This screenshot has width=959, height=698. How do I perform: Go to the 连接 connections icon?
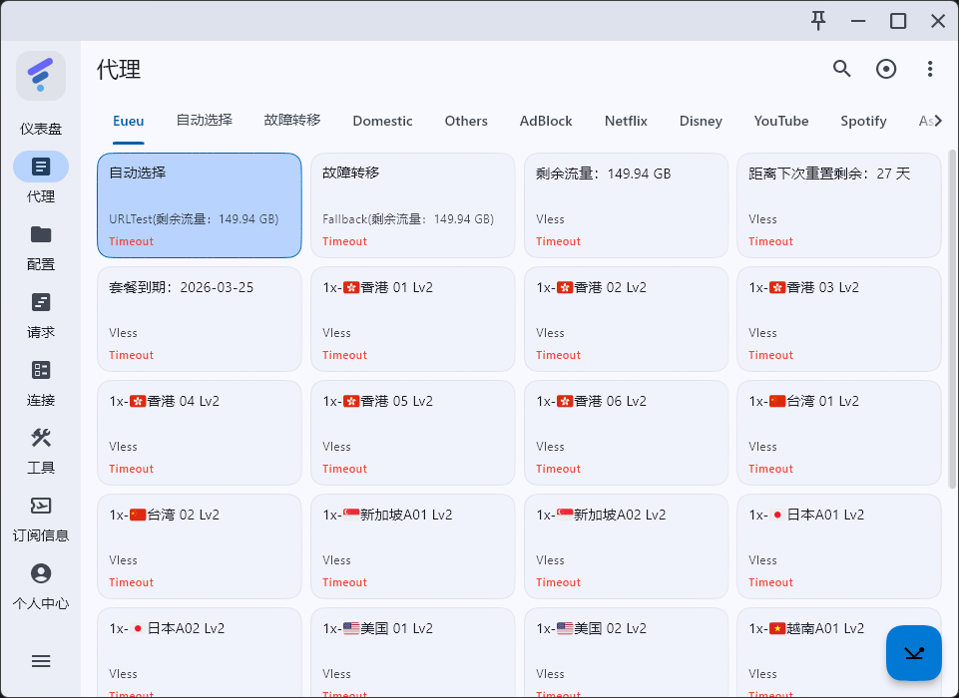(x=41, y=371)
